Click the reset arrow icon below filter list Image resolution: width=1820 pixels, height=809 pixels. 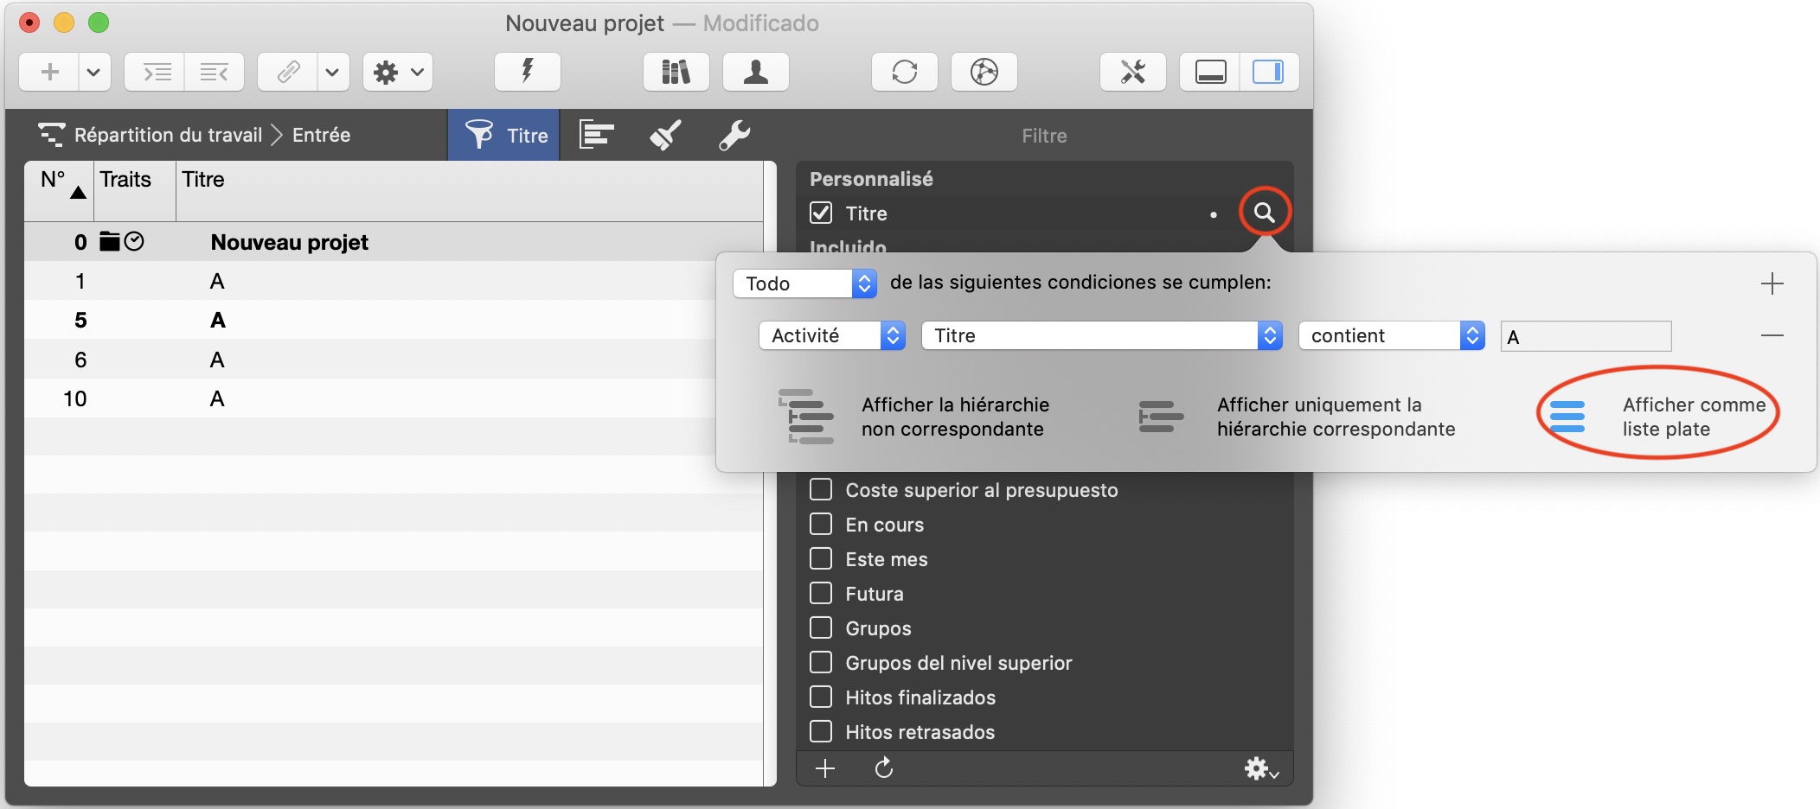tap(883, 768)
